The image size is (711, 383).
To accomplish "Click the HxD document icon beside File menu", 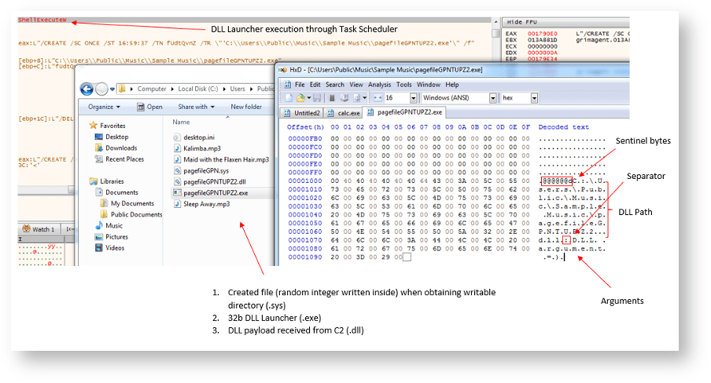I will (288, 85).
